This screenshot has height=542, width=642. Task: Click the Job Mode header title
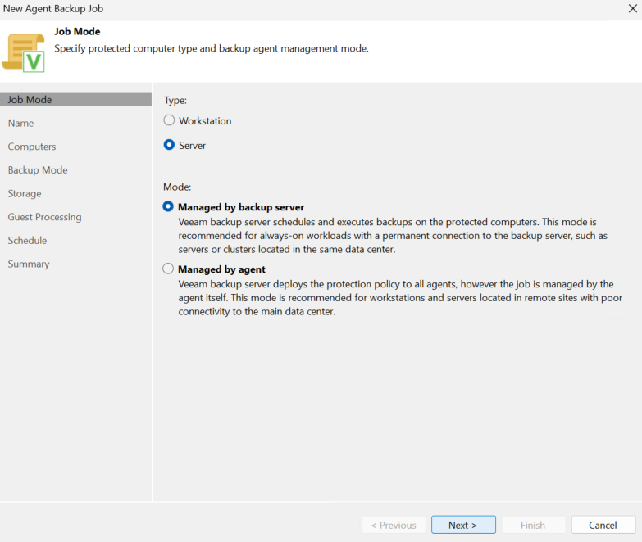pos(77,31)
